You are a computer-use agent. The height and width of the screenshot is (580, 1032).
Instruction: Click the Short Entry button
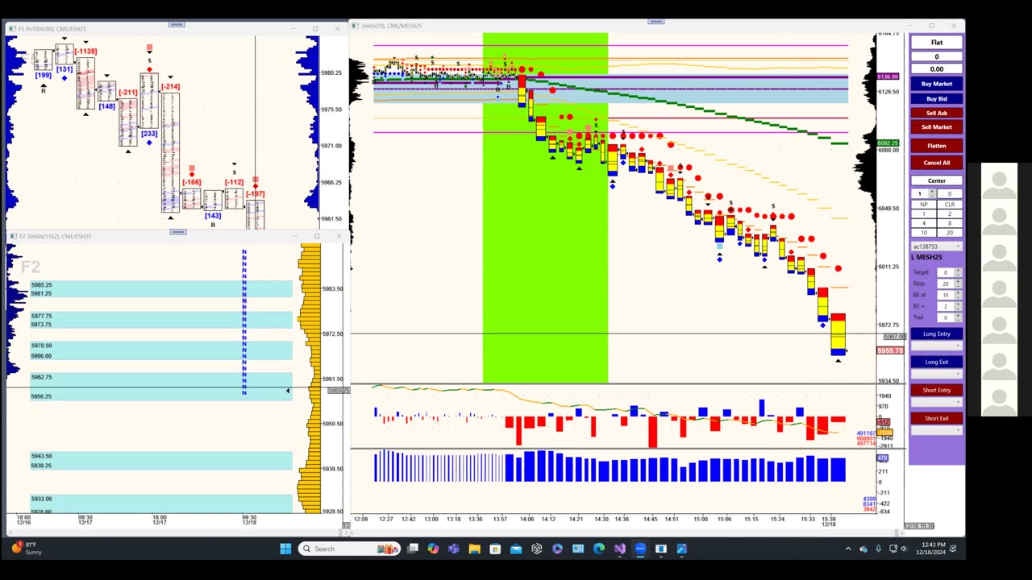click(x=936, y=390)
